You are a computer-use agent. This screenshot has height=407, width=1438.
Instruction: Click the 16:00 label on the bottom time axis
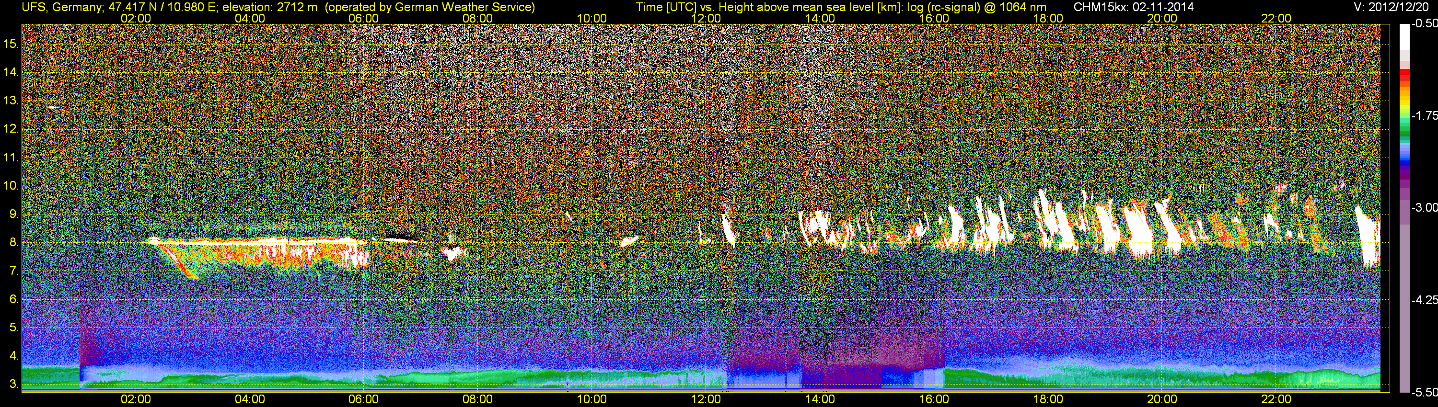(934, 399)
